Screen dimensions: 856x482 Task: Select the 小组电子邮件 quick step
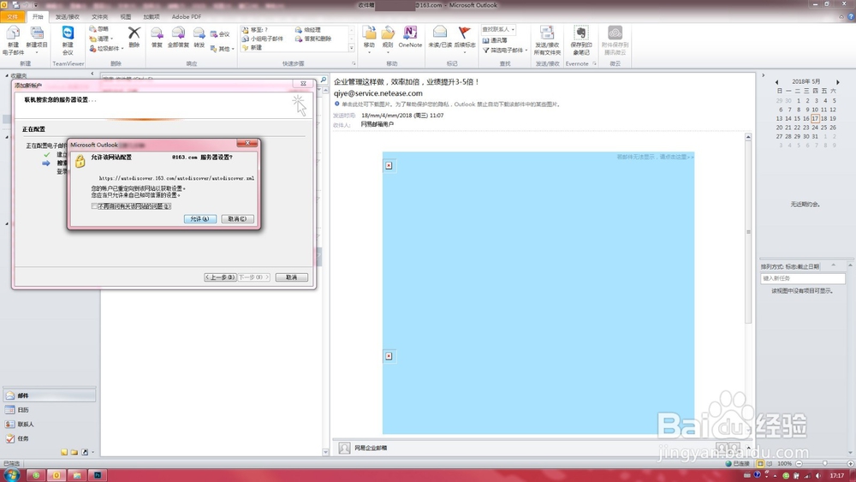263,39
